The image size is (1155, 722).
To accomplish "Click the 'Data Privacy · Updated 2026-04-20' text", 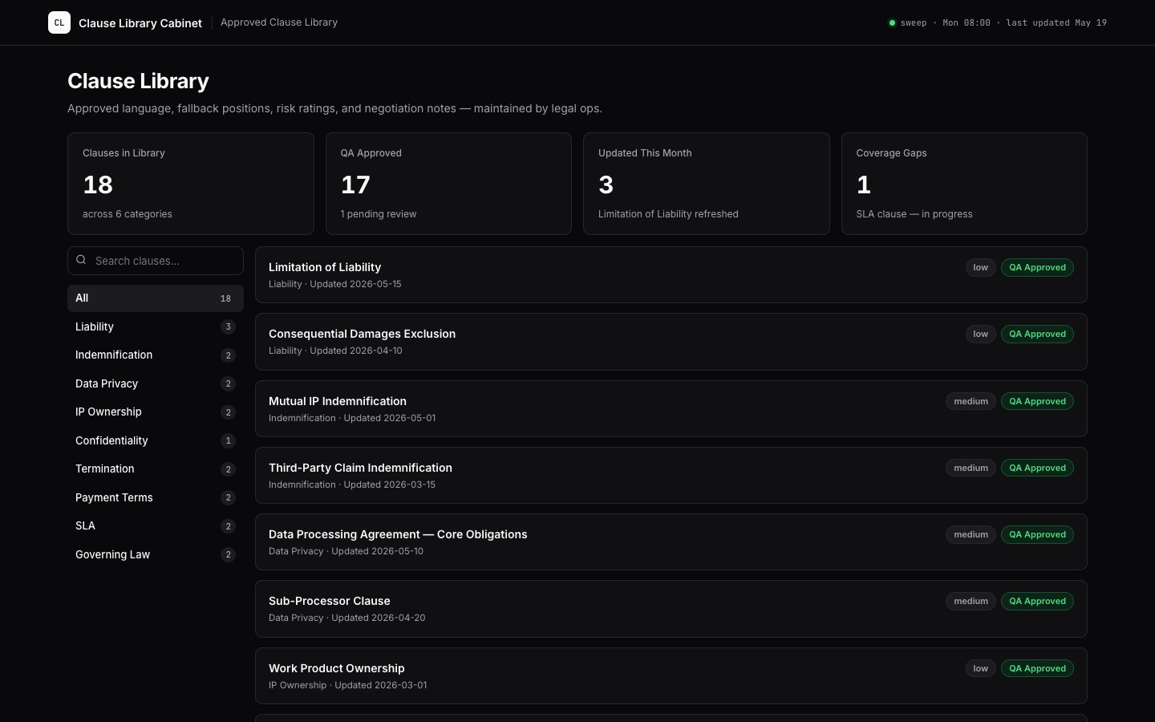I will click(347, 618).
